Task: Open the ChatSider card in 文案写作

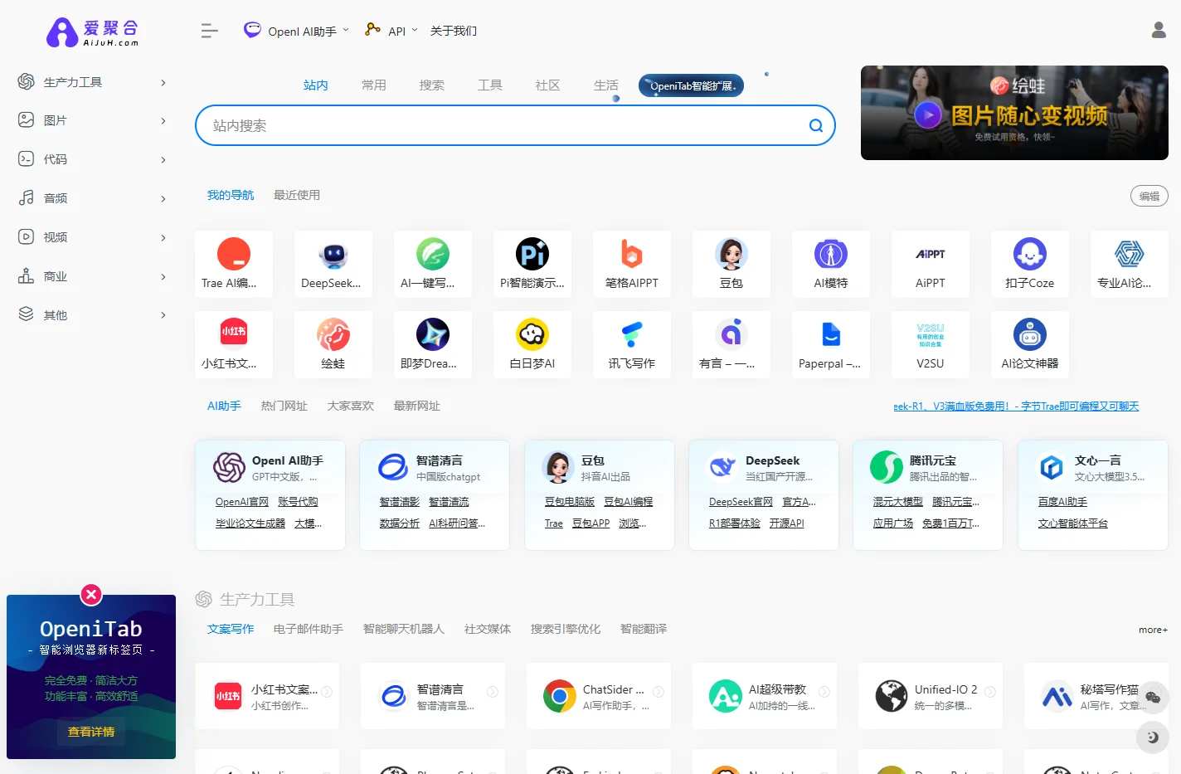Action: 599,696
